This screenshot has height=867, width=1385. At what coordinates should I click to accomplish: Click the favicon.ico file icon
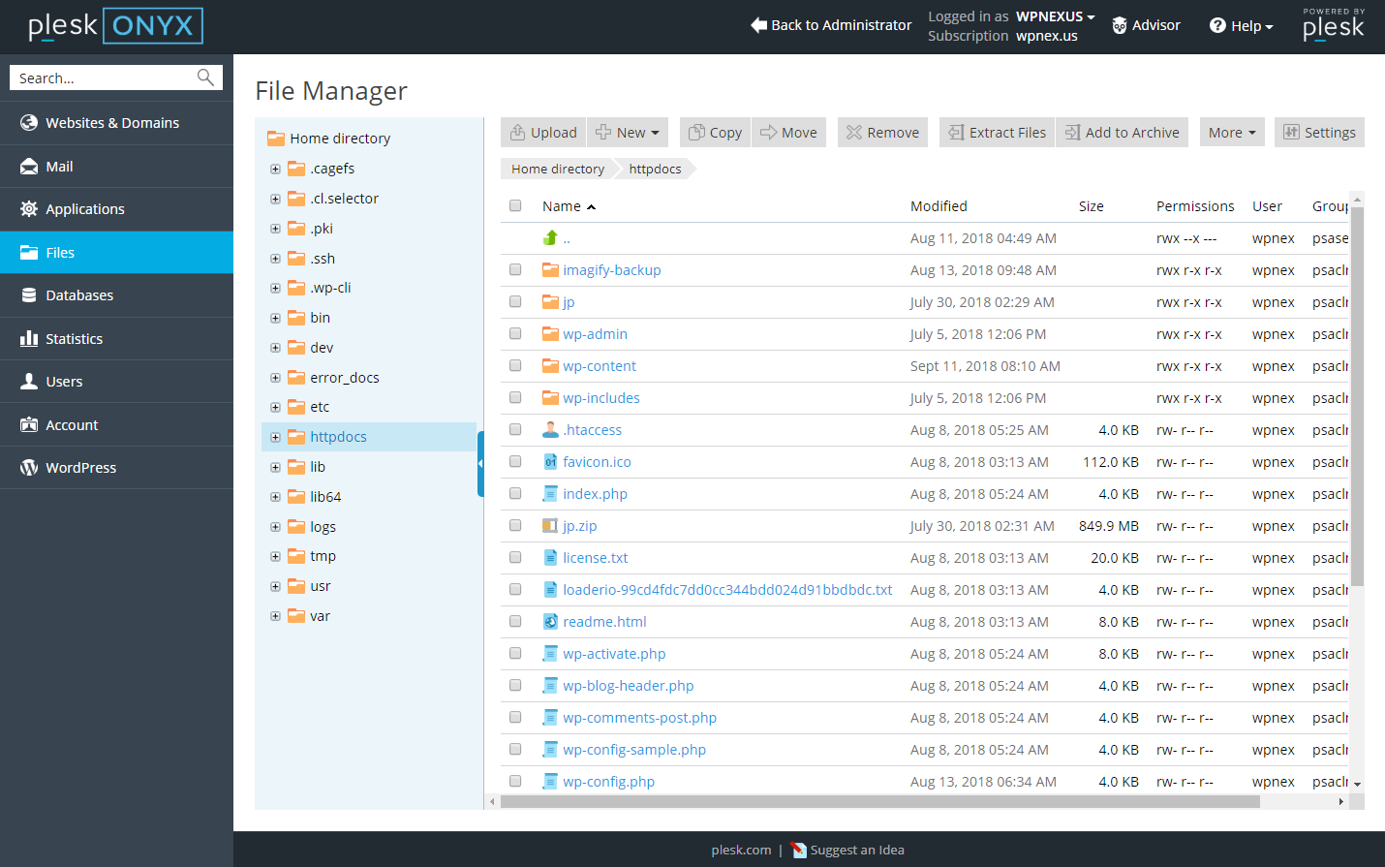point(551,462)
